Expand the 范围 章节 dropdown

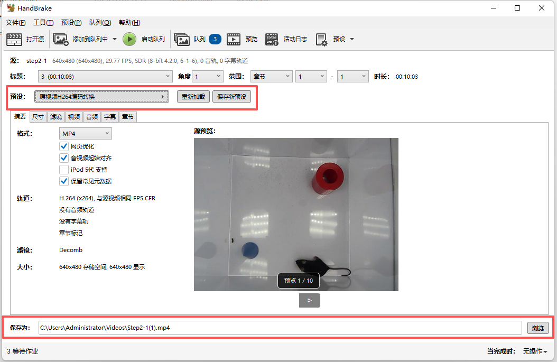point(271,77)
